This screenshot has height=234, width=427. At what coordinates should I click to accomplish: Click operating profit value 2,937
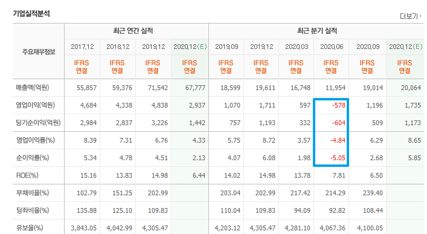(x=197, y=105)
